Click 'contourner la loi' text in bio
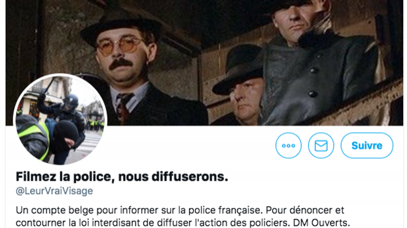The height and width of the screenshot is (228, 407). click(49, 223)
